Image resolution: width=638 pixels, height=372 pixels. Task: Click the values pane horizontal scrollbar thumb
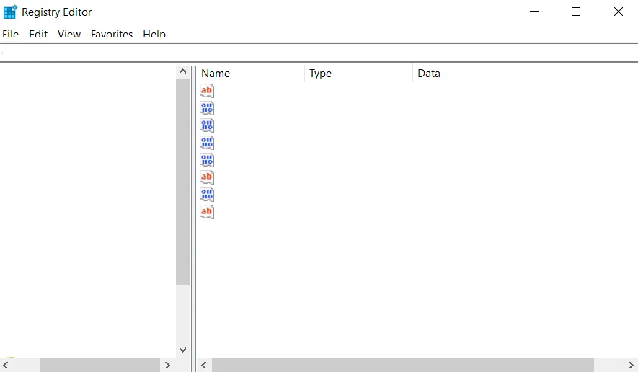pyautogui.click(x=403, y=365)
